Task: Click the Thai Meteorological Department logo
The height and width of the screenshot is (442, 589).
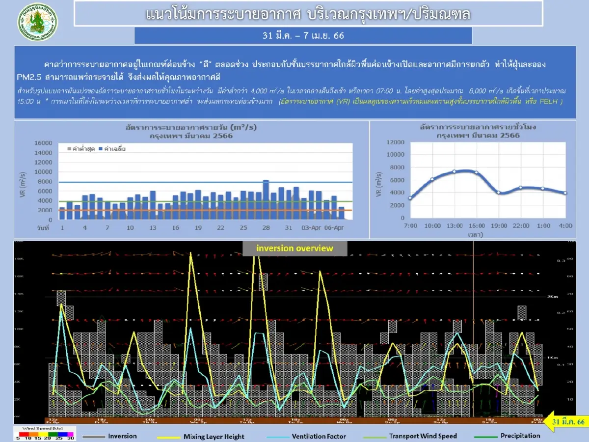Action: coord(37,21)
